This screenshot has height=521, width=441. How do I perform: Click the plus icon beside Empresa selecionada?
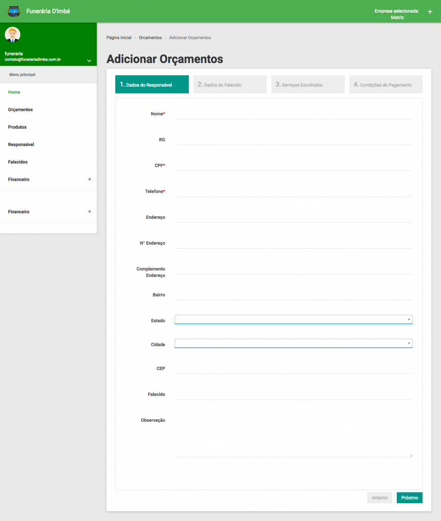(430, 11)
